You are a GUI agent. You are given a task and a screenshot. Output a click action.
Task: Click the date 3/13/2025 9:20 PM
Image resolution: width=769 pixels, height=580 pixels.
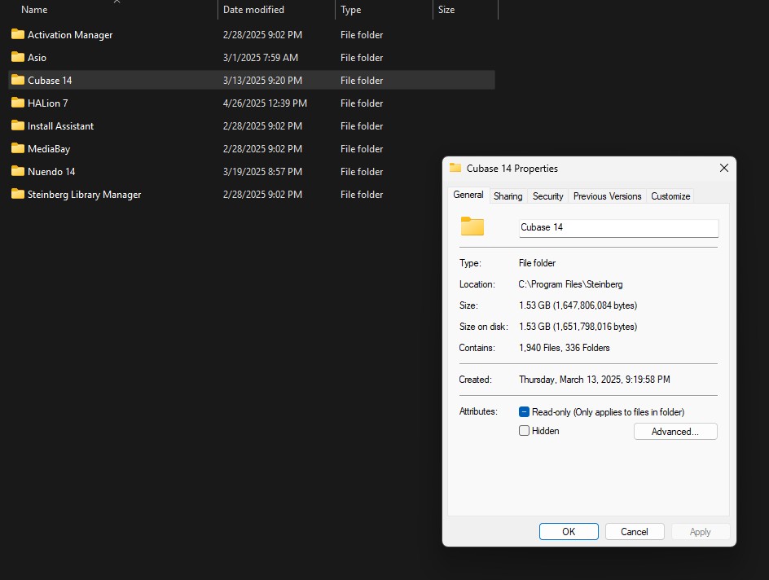point(262,81)
